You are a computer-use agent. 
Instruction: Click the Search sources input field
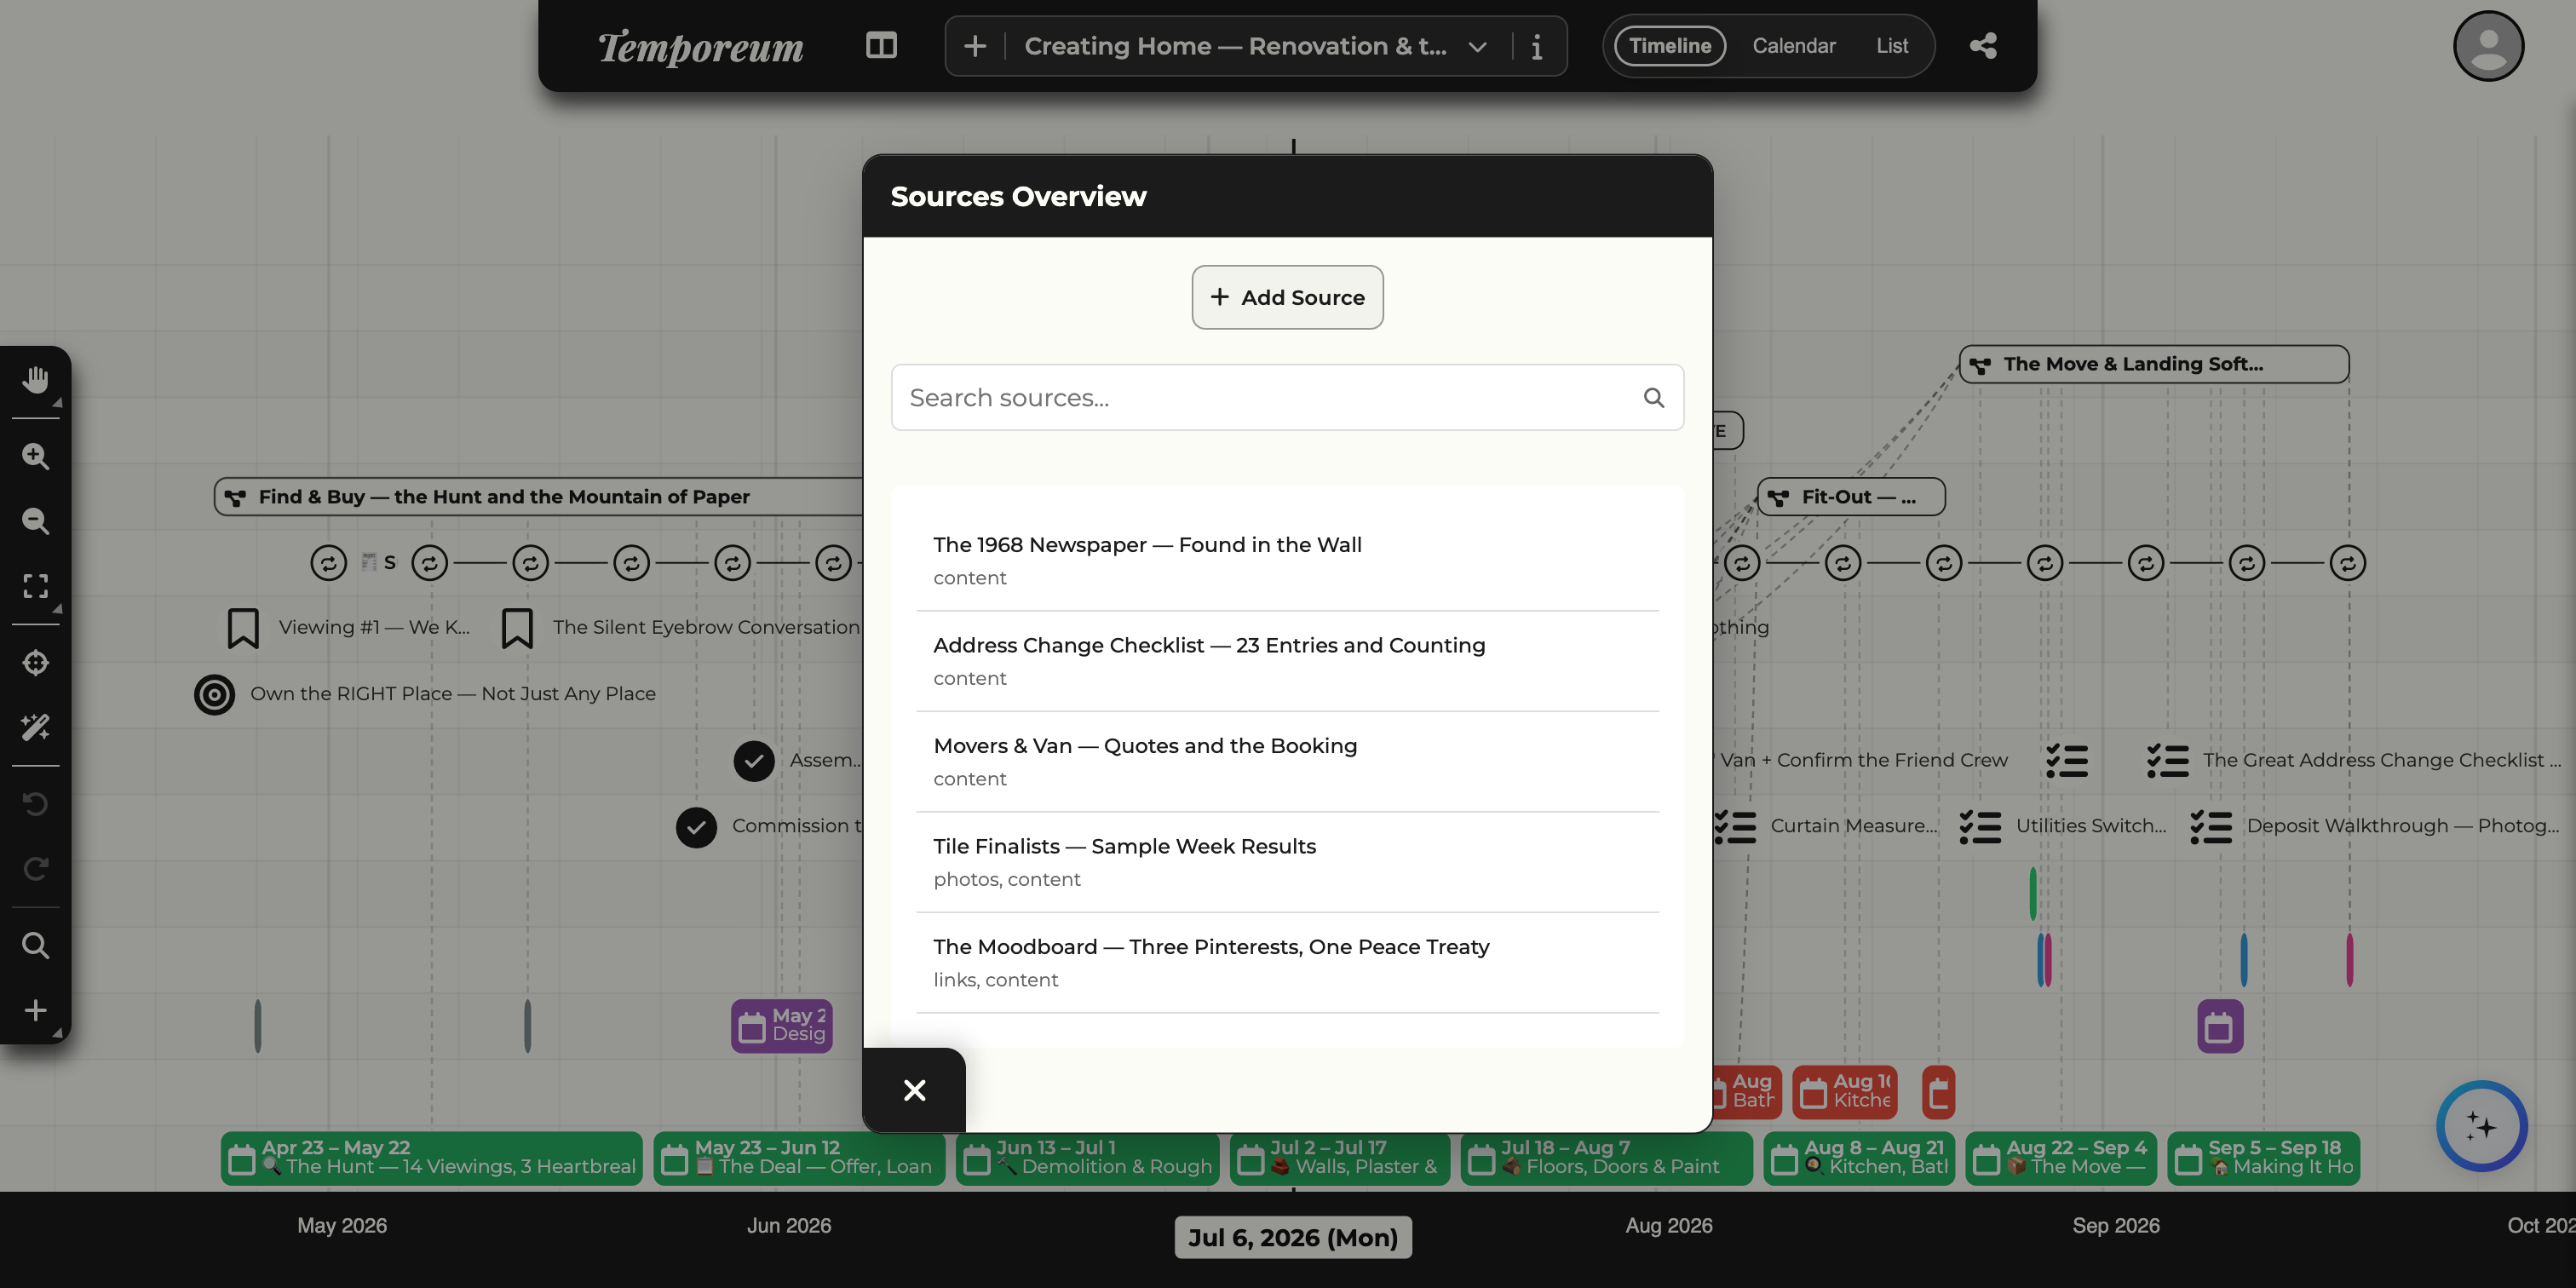(1287, 398)
